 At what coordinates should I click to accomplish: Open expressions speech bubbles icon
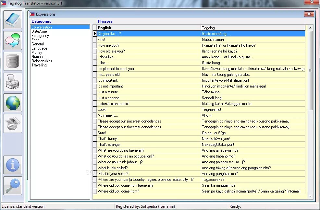click(x=13, y=41)
